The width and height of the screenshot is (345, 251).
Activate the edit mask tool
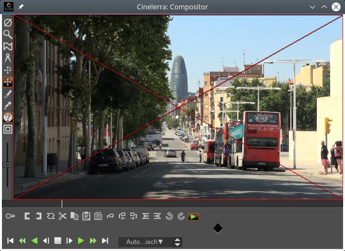7,46
